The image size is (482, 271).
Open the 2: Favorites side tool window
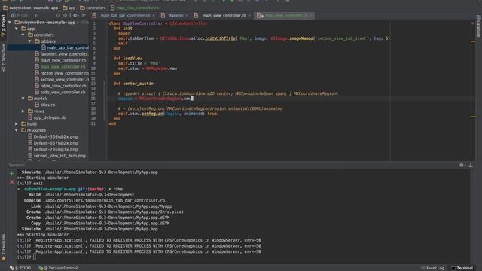pos(3,248)
